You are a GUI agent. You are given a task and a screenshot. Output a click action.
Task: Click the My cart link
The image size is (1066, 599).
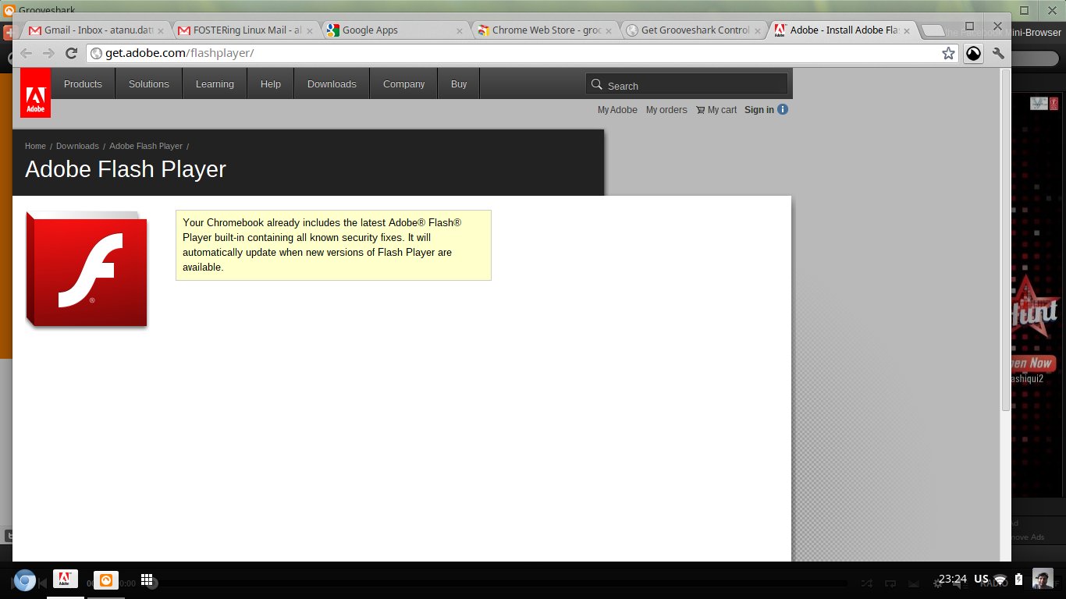(x=716, y=110)
